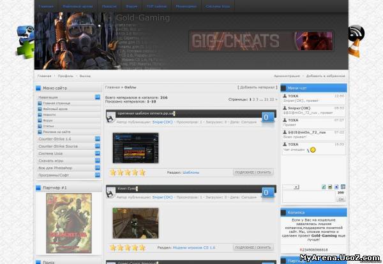Refresh the mini-chat with the green arrows icon
383x264 pixels.
pyautogui.click(x=324, y=187)
